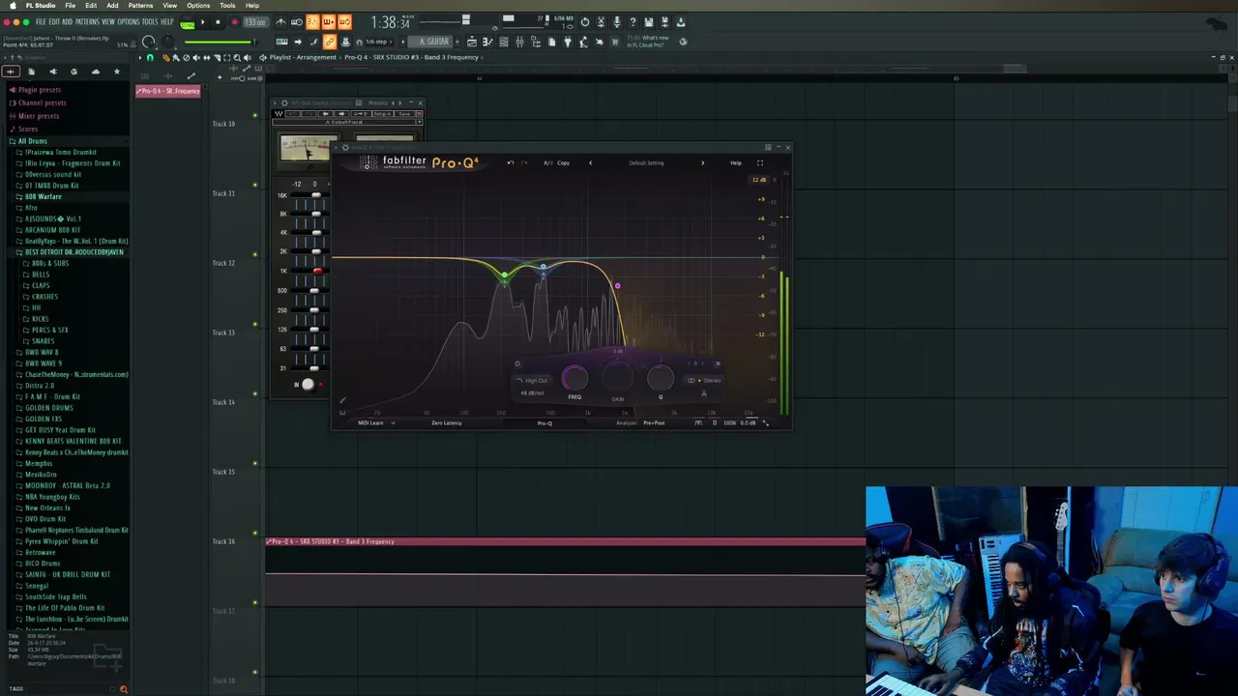Stop playback in FL Studio transport
Image resolution: width=1238 pixels, height=696 pixels.
tap(218, 22)
